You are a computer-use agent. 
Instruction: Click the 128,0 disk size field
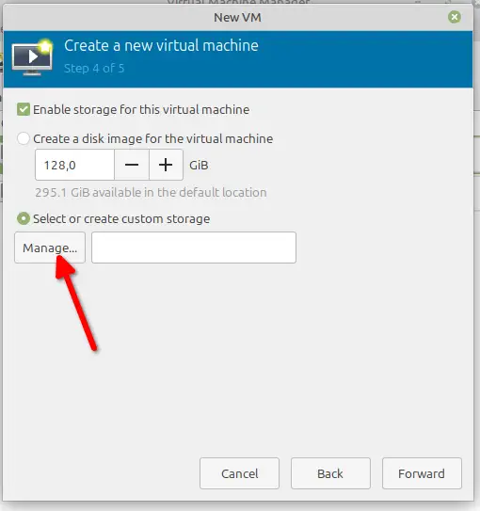pyautogui.click(x=75, y=165)
